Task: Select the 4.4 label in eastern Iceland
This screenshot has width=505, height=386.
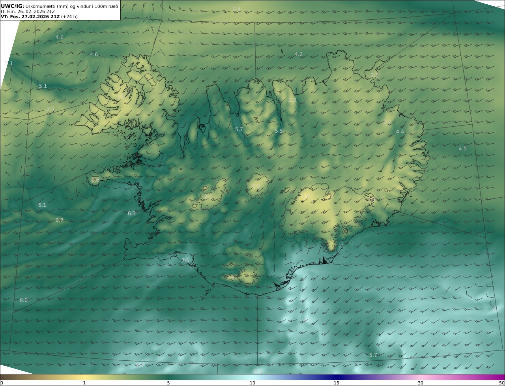Action: pos(400,131)
